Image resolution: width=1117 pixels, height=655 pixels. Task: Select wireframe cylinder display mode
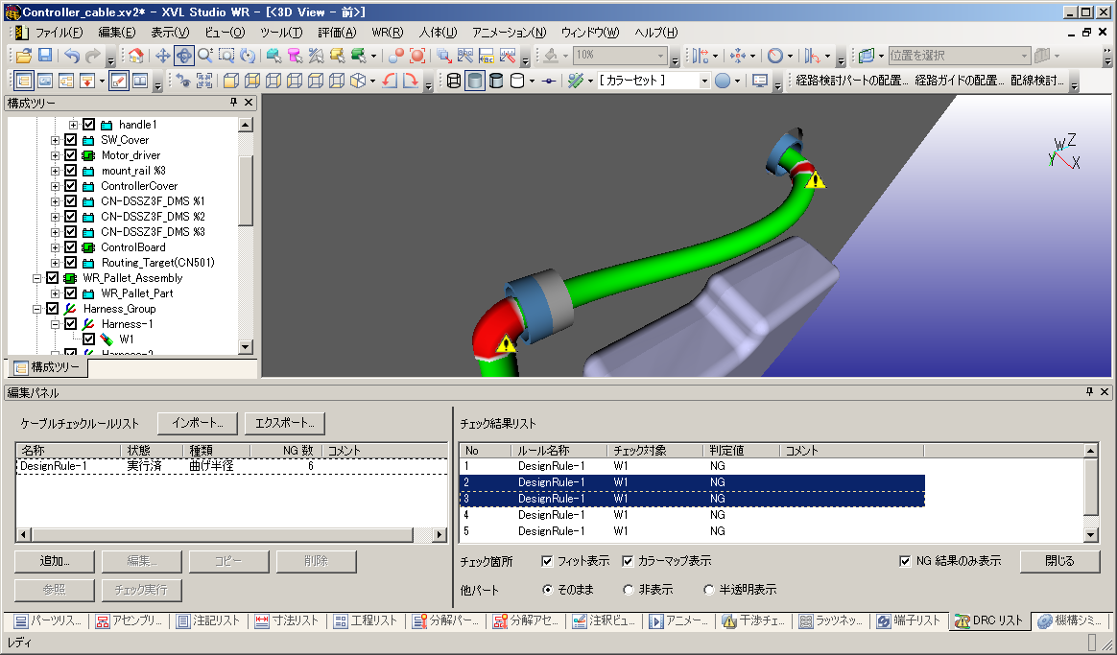[x=454, y=81]
